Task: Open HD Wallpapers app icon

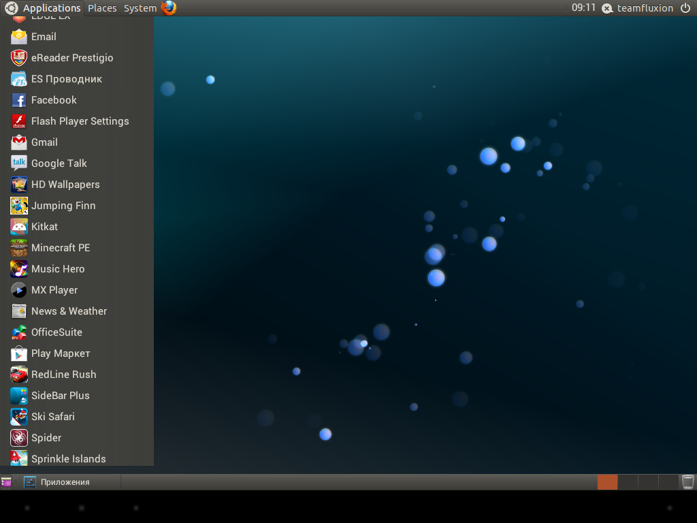Action: (18, 185)
